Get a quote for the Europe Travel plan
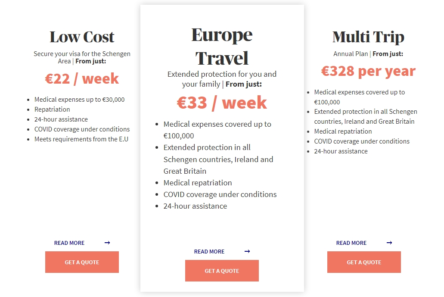This screenshot has height=297, width=444. coord(222,271)
